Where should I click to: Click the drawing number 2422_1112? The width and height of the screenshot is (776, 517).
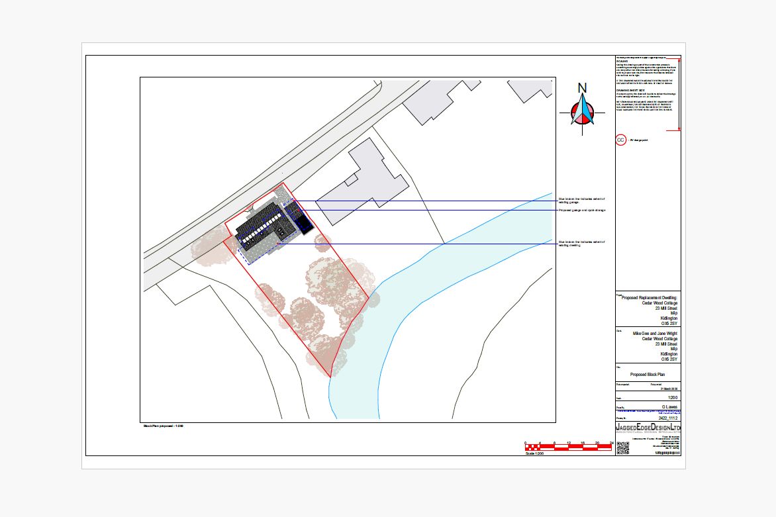(667, 418)
